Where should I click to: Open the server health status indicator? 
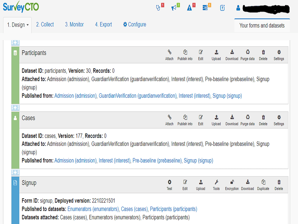tap(158, 7)
